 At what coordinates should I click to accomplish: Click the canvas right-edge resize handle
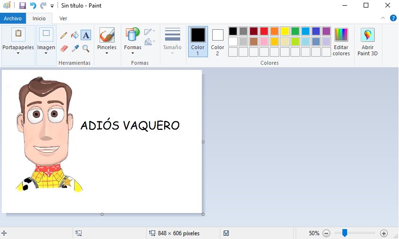point(203,142)
